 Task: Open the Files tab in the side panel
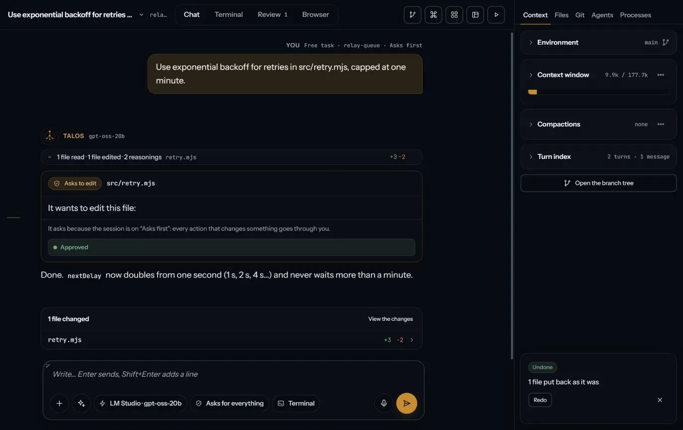pos(562,15)
